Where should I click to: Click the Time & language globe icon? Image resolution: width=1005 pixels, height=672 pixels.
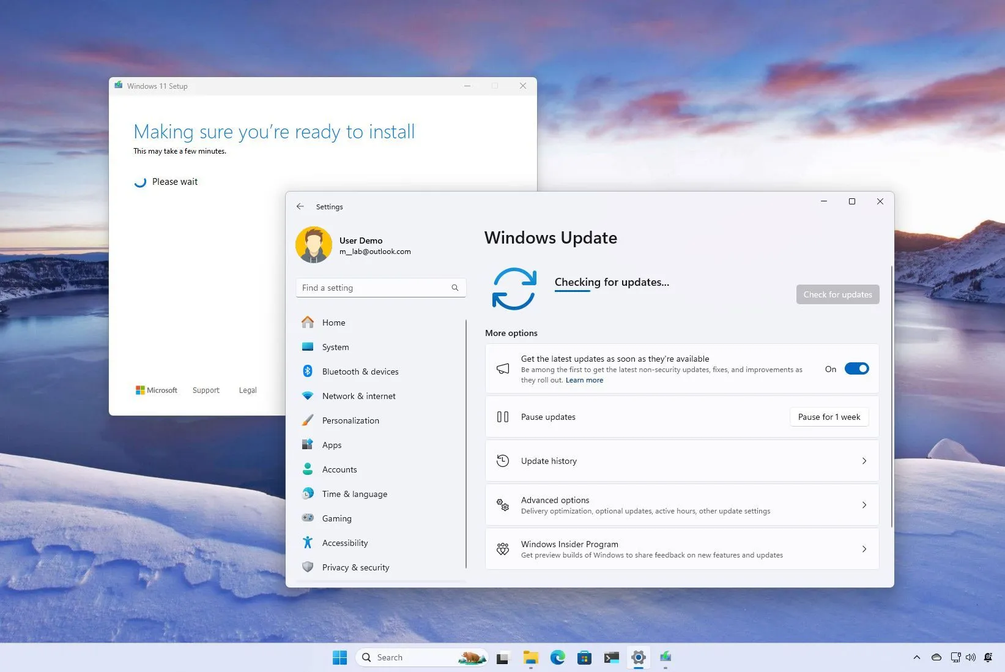[x=308, y=493]
